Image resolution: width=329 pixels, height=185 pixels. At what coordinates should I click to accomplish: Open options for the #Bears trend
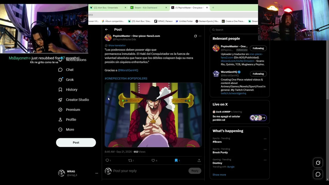click(x=265, y=139)
